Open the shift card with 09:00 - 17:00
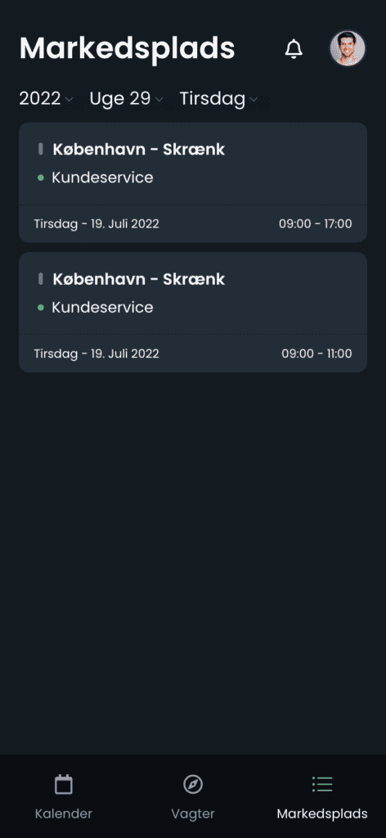Image resolution: width=386 pixels, height=838 pixels. [x=193, y=182]
